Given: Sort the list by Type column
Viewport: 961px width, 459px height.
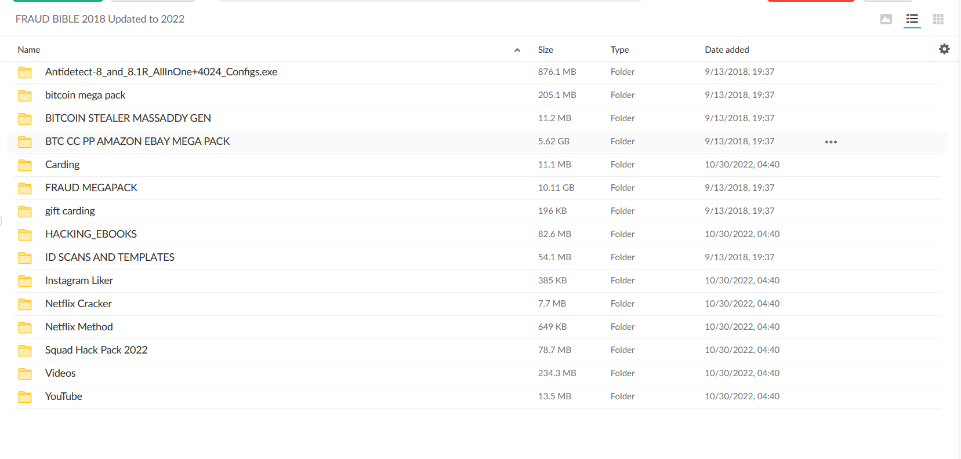Looking at the screenshot, I should (619, 50).
